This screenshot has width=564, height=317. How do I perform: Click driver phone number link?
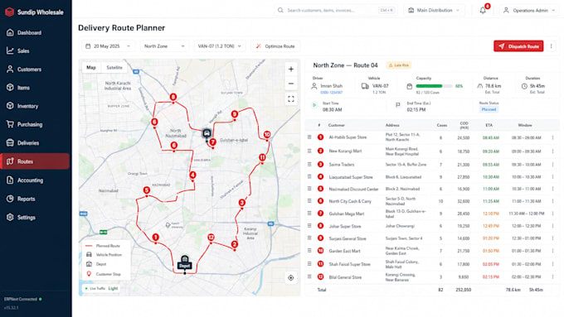tap(331, 93)
